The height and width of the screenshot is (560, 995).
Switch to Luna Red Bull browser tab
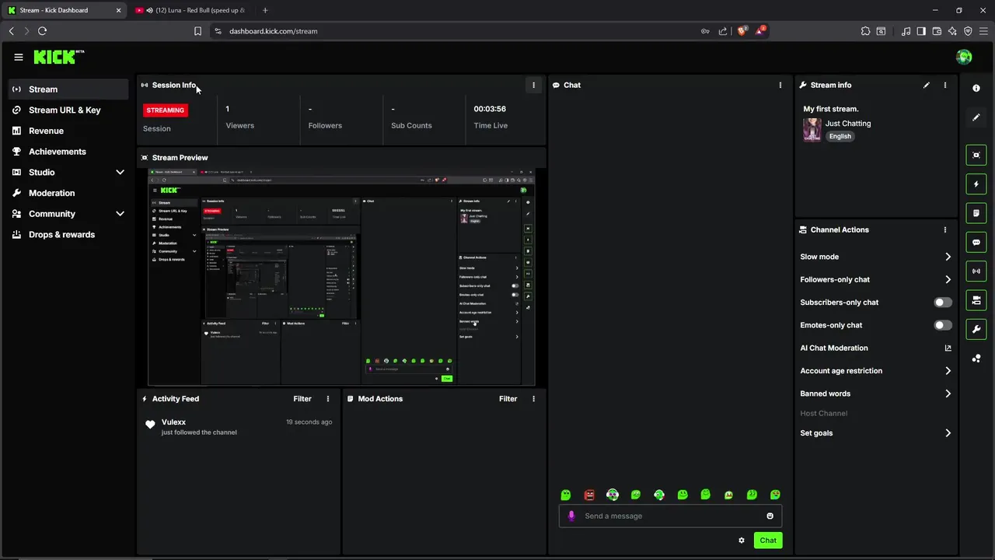click(190, 10)
